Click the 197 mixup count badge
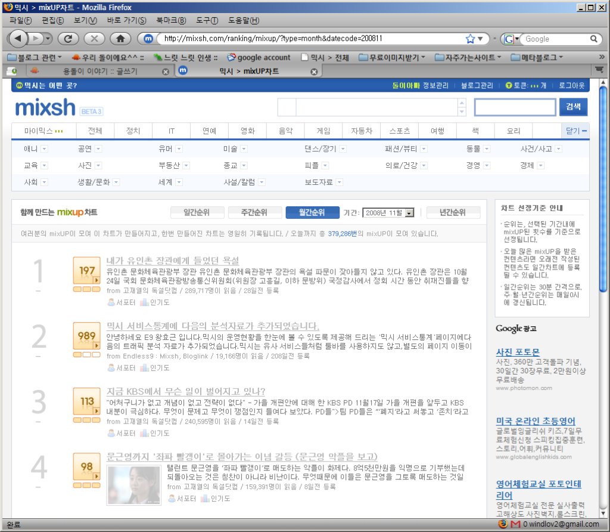610x532 pixels. 87,271
